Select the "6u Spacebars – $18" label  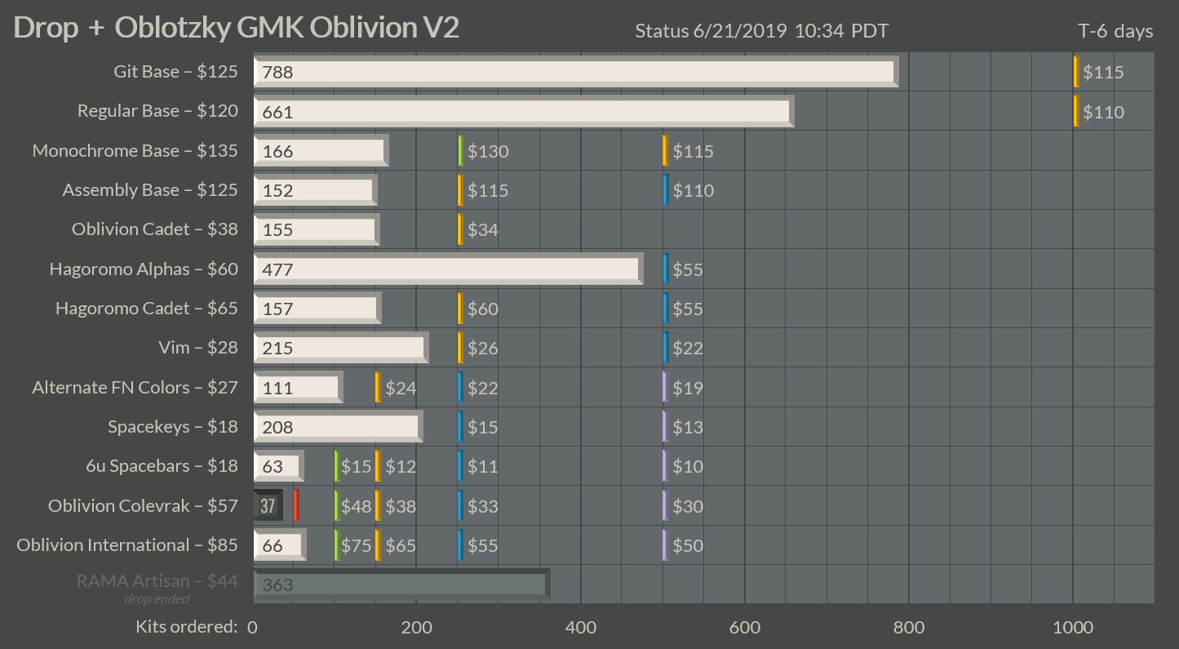162,466
